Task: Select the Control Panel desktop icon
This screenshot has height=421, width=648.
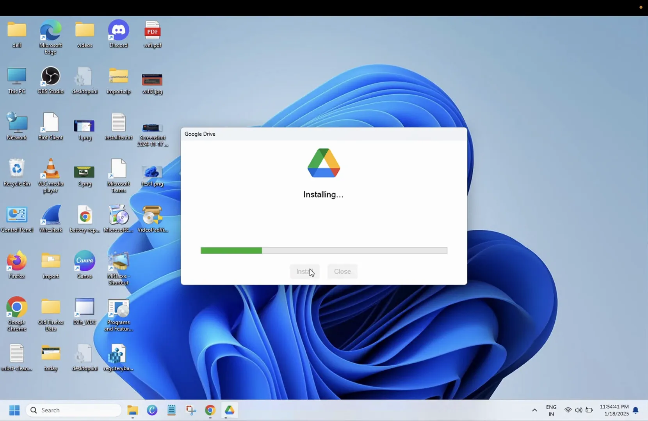Action: coord(17,219)
